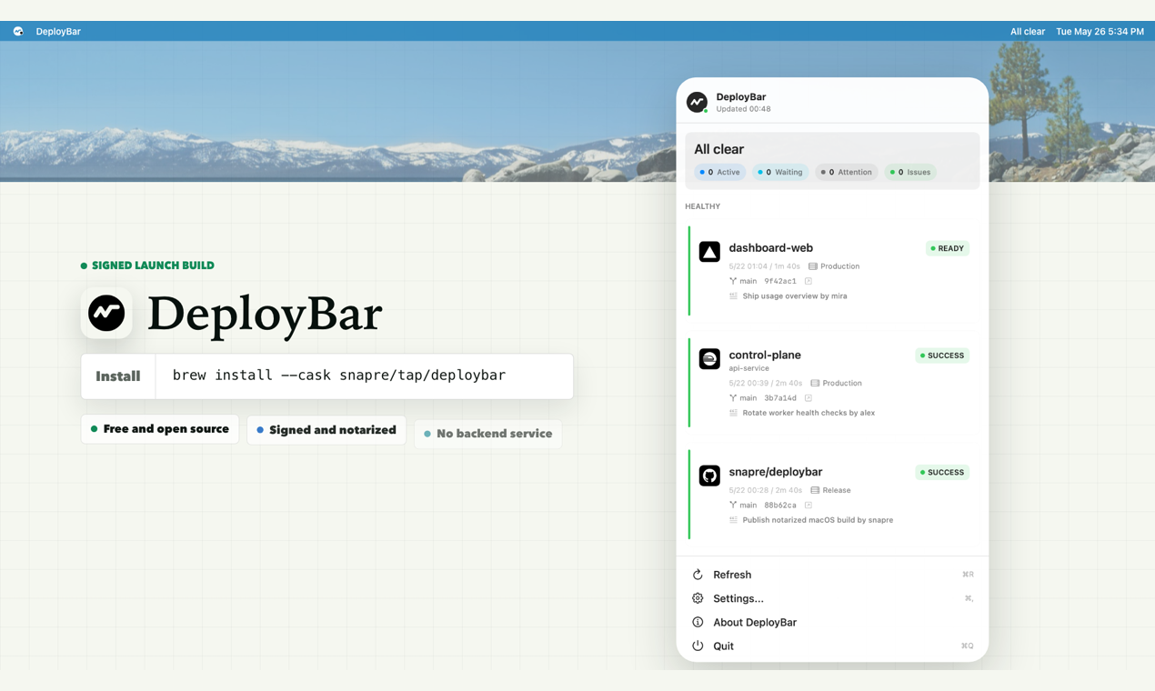Click the large DeployBar app icon on landing page

[106, 313]
